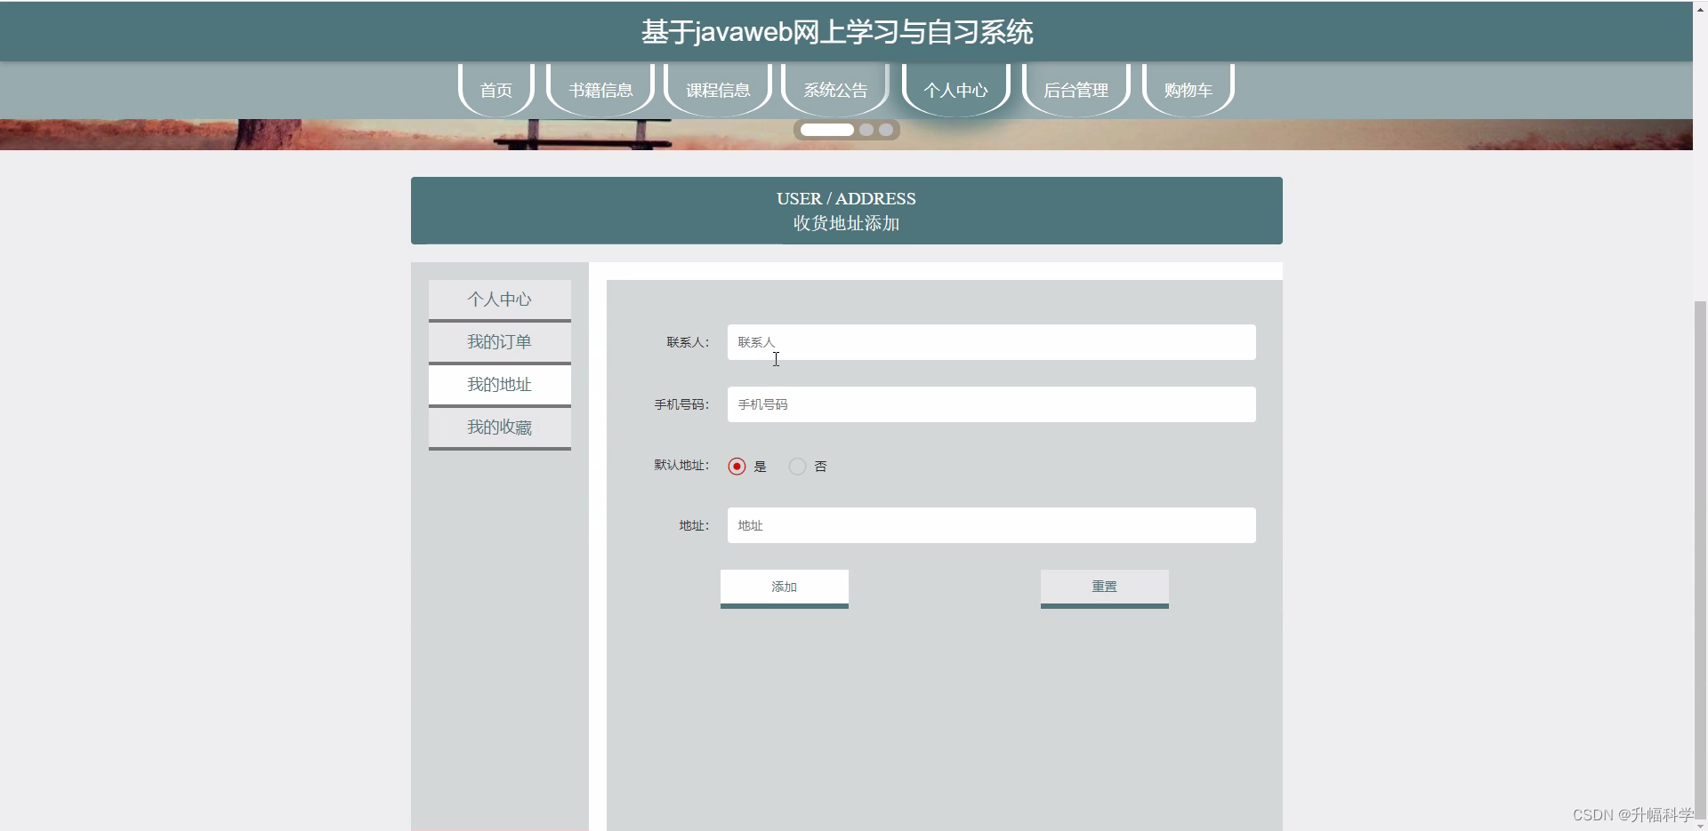Click the 手机号码 input field
The width and height of the screenshot is (1708, 831).
click(x=990, y=404)
